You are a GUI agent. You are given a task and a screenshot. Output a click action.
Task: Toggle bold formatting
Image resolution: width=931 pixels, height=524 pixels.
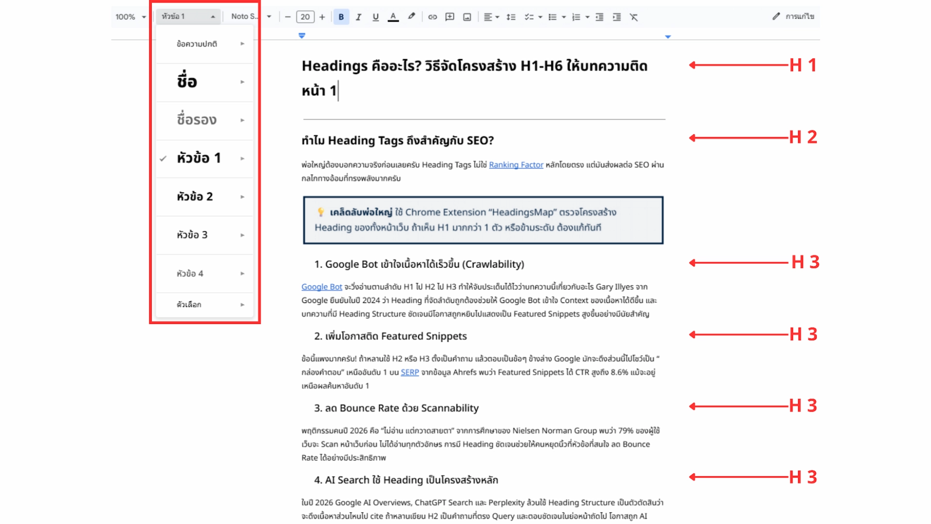tap(341, 17)
